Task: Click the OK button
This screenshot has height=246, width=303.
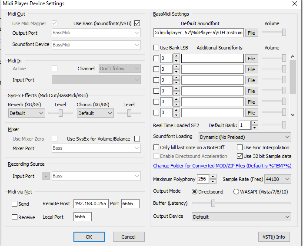Action: (89, 236)
